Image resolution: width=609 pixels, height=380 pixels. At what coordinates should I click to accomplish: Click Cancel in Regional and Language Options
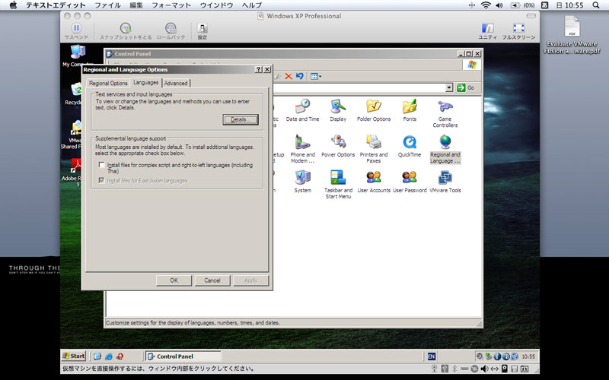212,280
